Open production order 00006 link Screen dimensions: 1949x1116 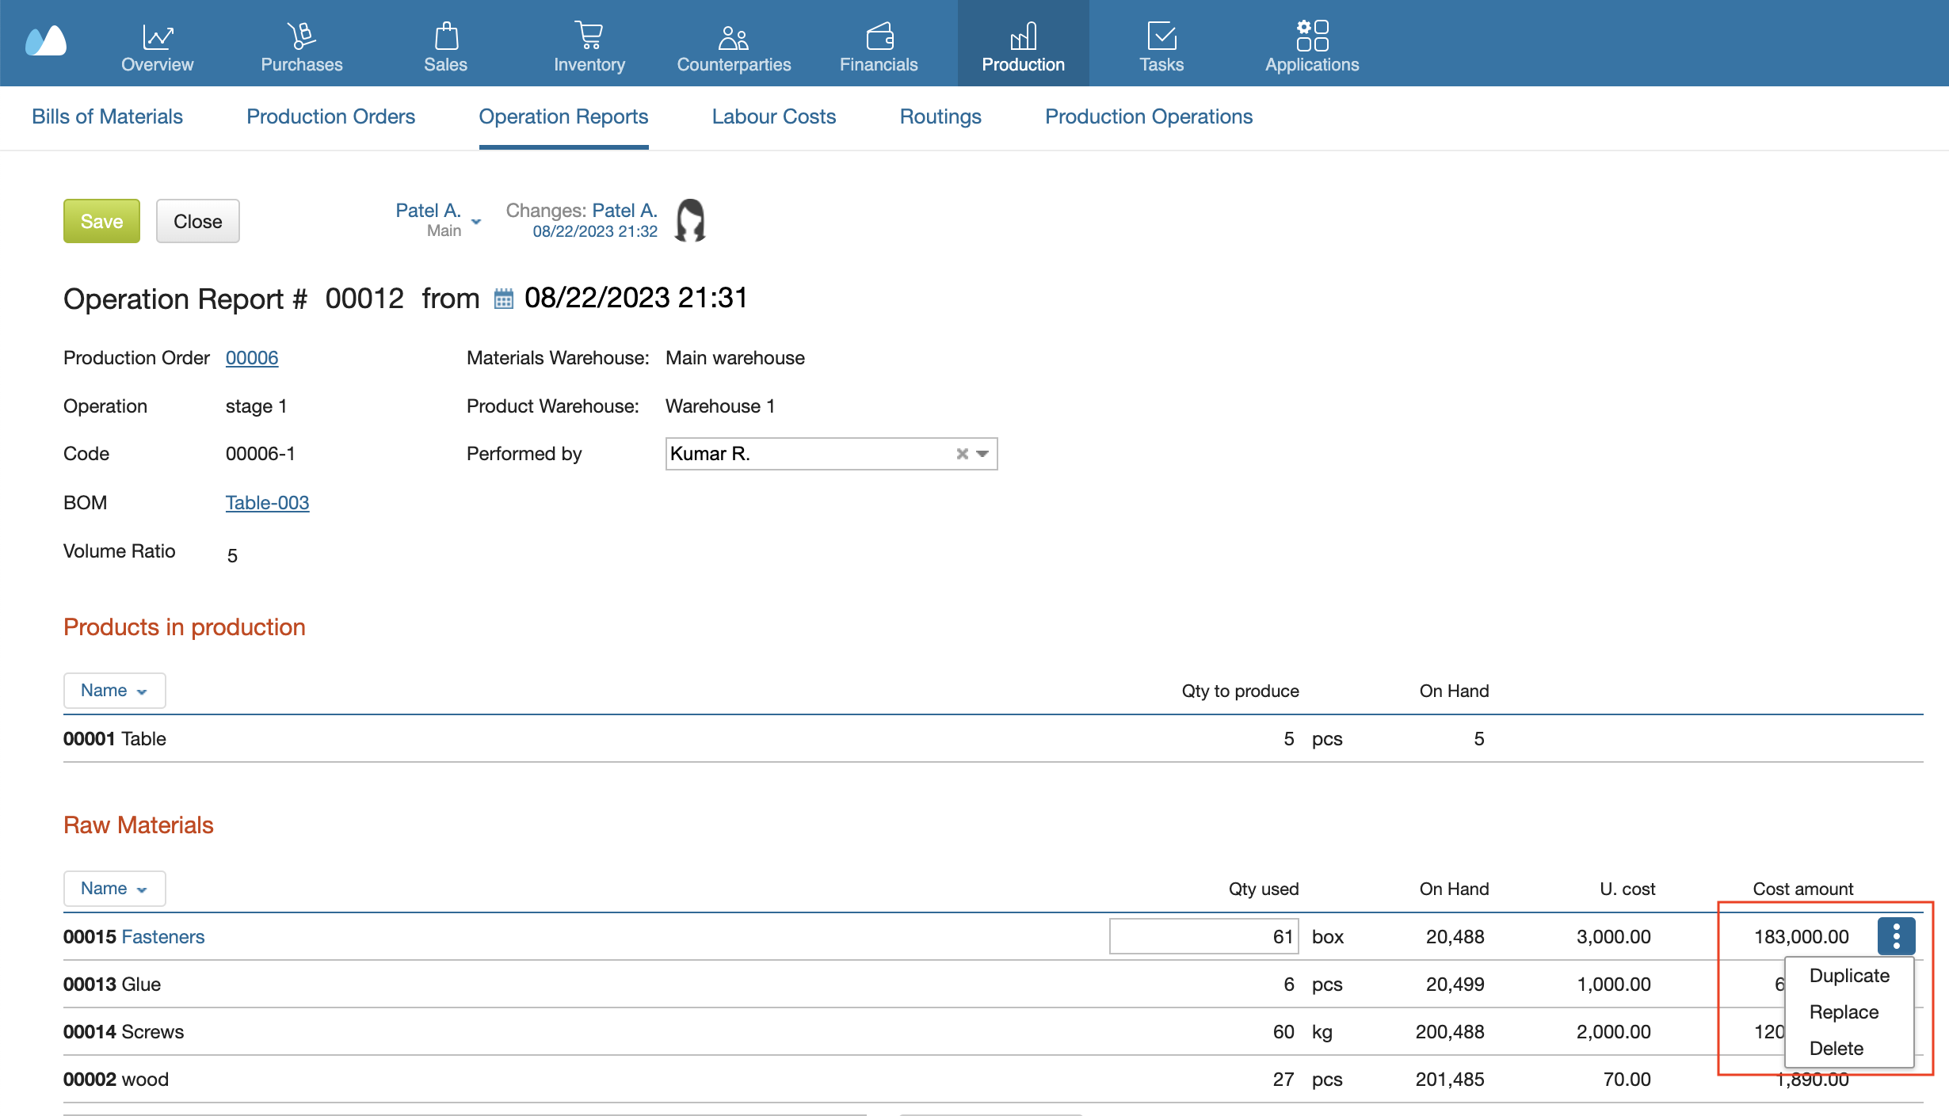click(252, 358)
